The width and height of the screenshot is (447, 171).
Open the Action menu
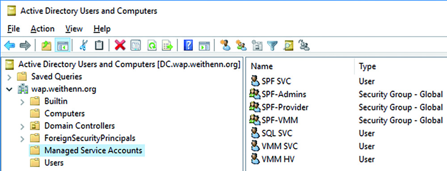(42, 29)
